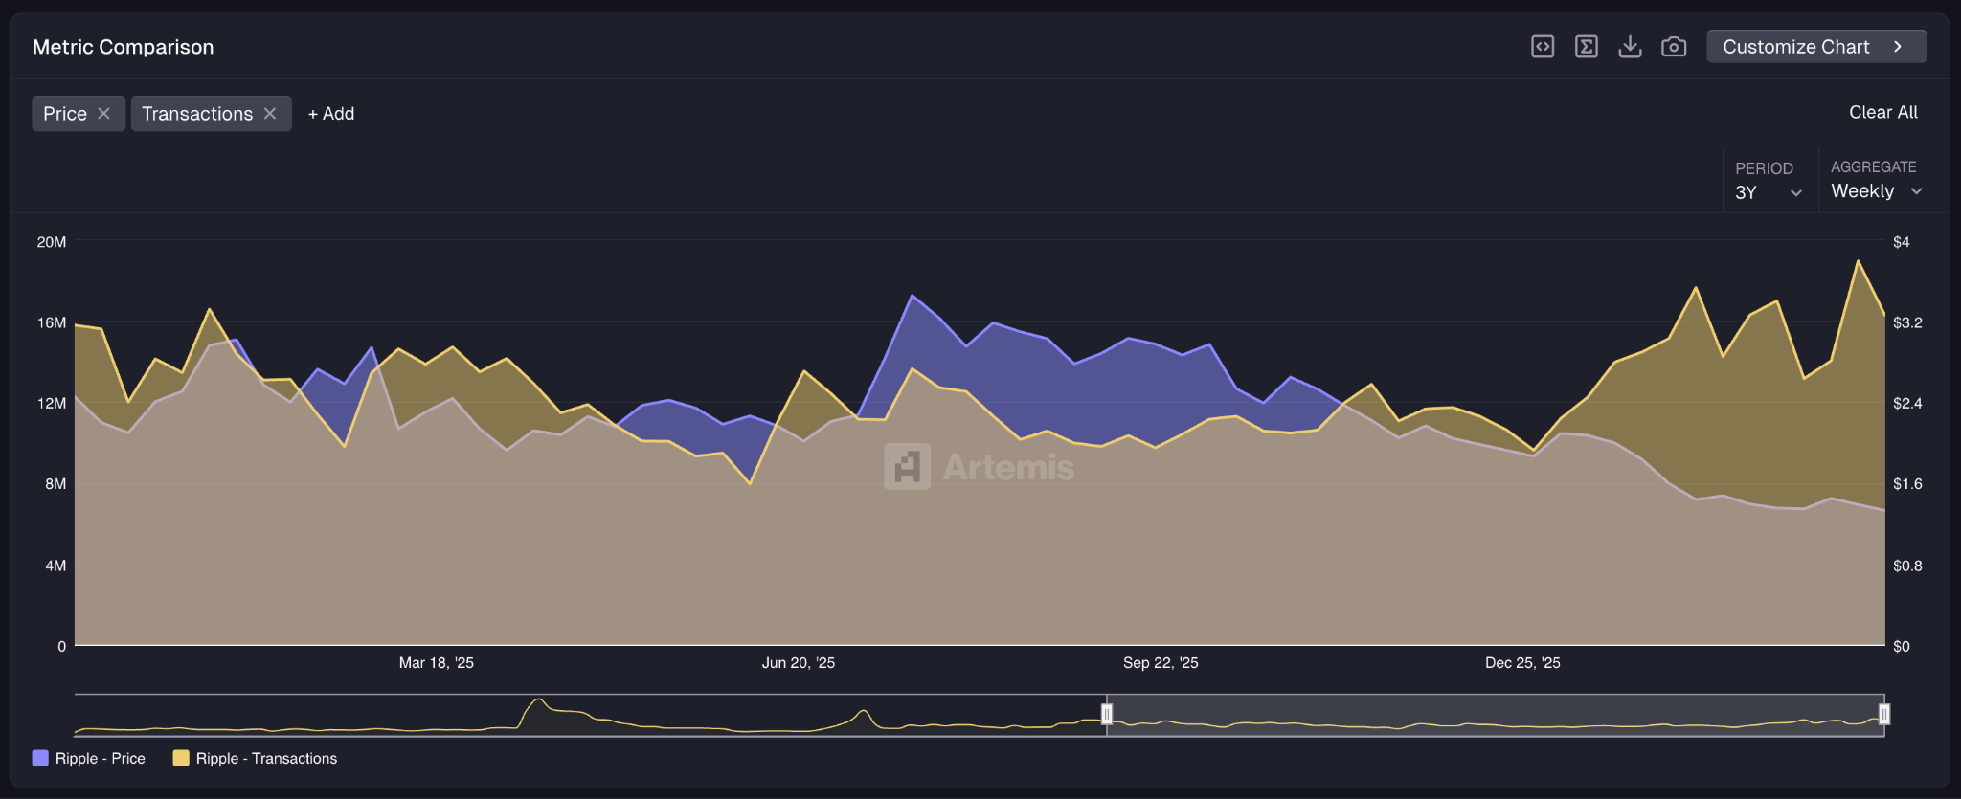
Task: Open the embed code icon
Action: tap(1543, 47)
